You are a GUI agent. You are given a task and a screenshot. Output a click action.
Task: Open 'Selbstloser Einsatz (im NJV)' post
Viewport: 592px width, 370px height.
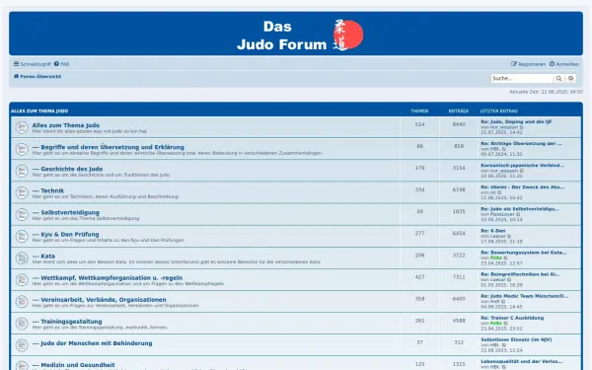(516, 339)
